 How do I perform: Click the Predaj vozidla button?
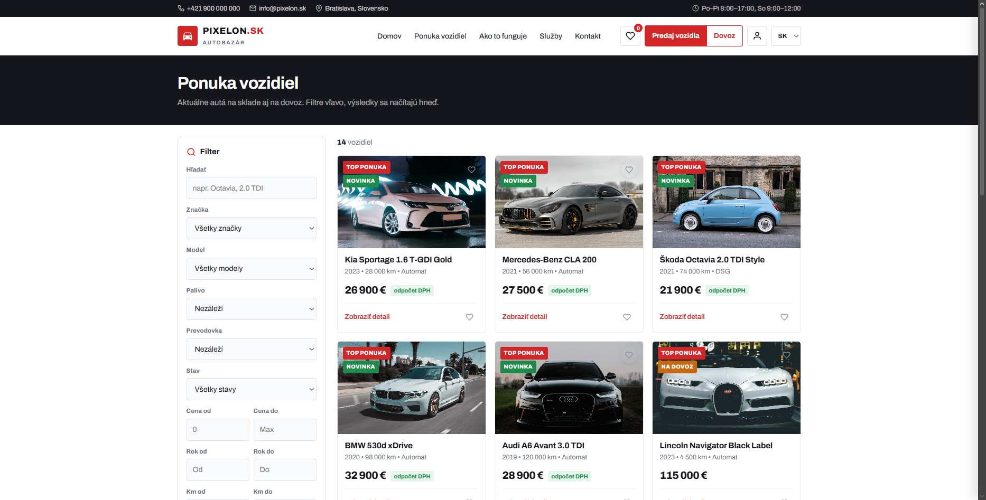pos(676,36)
